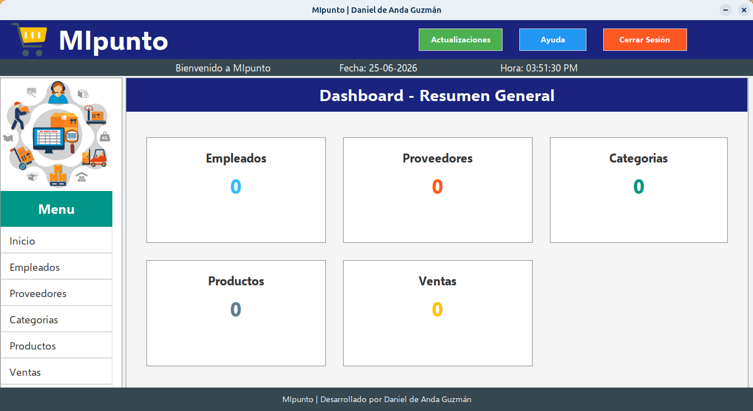Select Proveedores in the sidebar menu
This screenshot has height=411, width=753.
(56, 293)
